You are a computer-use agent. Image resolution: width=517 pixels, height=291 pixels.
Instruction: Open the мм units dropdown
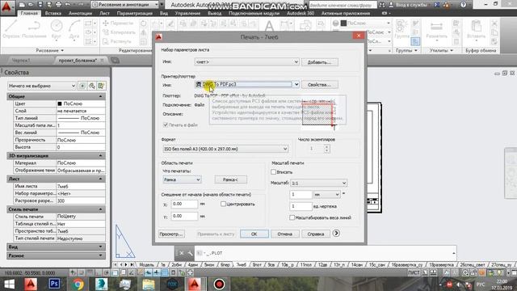point(326,194)
